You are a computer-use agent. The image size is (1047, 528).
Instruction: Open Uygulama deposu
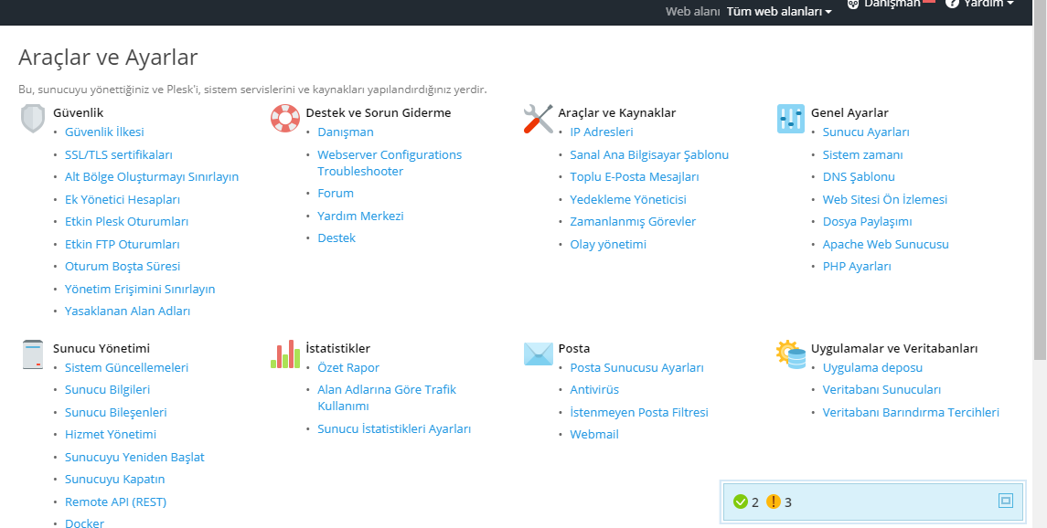tap(872, 367)
